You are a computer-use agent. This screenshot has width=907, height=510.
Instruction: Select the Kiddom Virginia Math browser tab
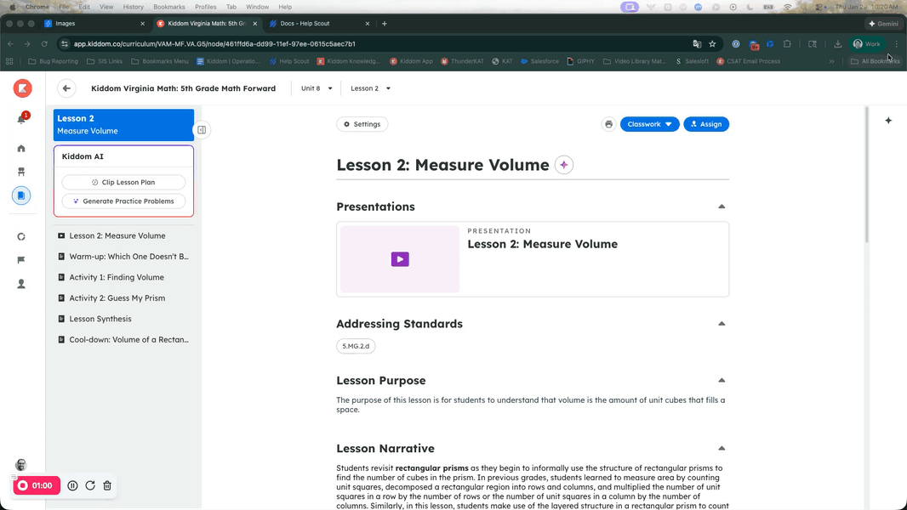pyautogui.click(x=207, y=24)
